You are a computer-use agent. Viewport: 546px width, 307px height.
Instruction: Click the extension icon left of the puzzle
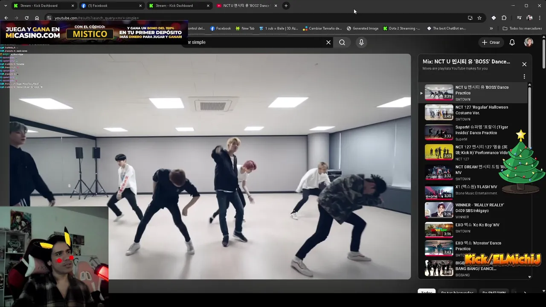point(494,18)
